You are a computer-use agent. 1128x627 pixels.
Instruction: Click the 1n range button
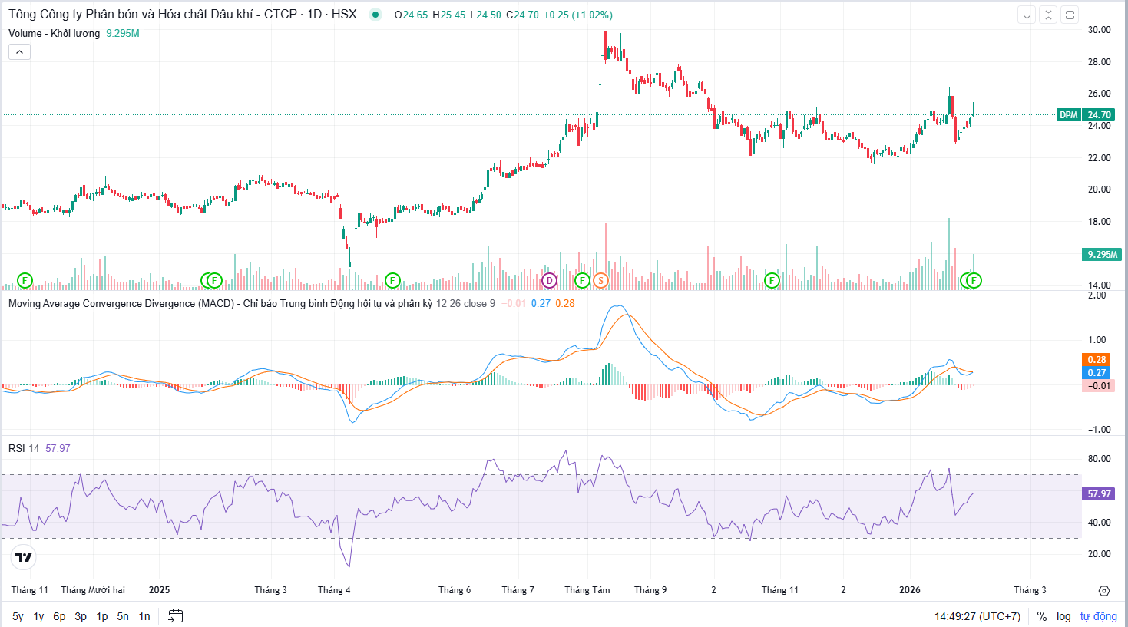[144, 616]
